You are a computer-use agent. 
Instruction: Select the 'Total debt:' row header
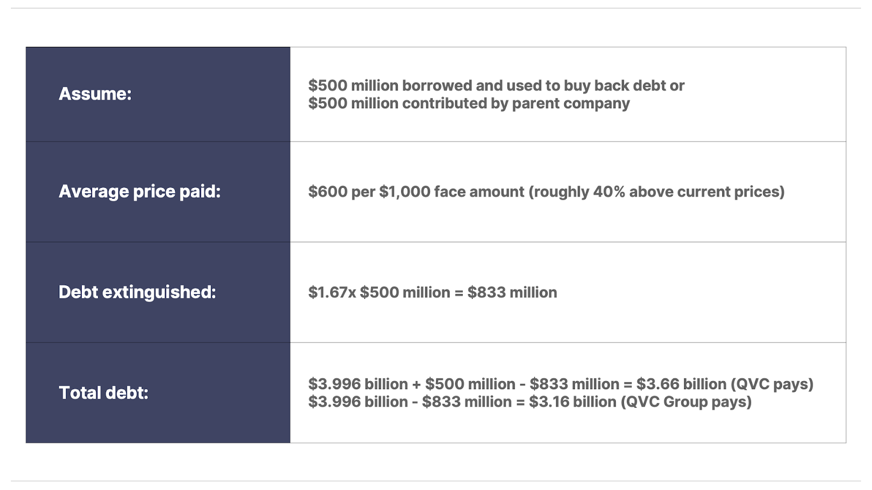[x=158, y=393]
